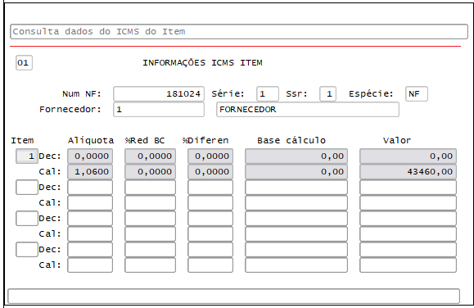This screenshot has width=474, height=308.
Task: Click item 1 Cal %Red BC field
Action: [151, 171]
